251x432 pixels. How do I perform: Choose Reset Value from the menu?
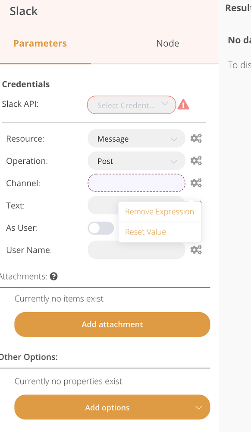click(145, 232)
